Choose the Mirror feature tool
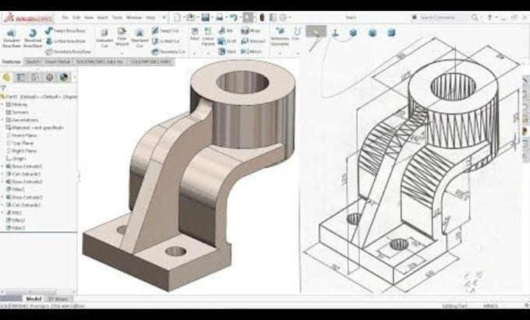The height and width of the screenshot is (320, 530). 251,51
